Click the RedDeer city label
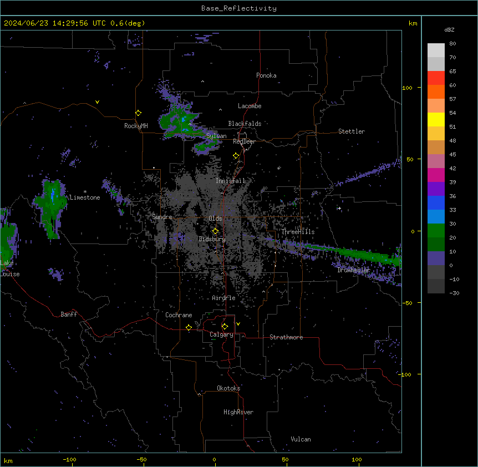The image size is (478, 467). [x=244, y=141]
